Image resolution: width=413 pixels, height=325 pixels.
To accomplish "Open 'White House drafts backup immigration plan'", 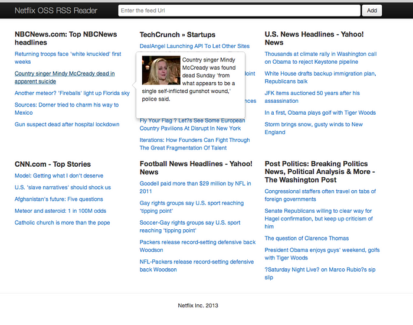I will [320, 77].
